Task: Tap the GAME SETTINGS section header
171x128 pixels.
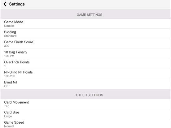Action: 85,14
